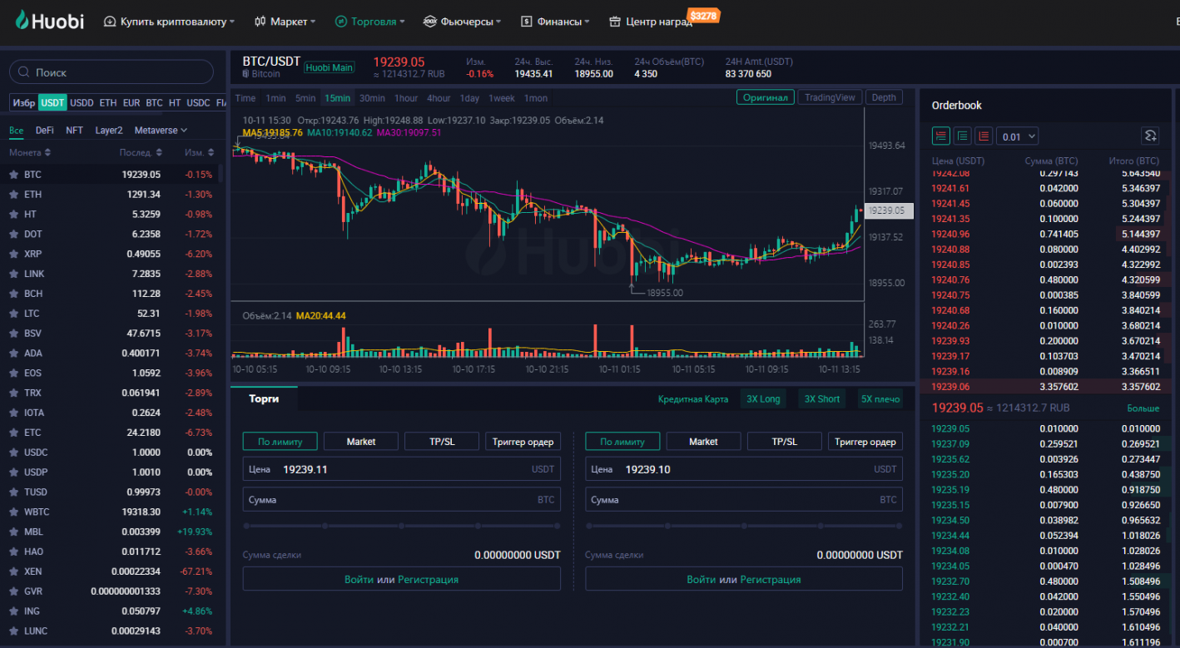Viewport: 1180px width, 648px height.
Task: Star the XEN coin row
Action: pyautogui.click(x=13, y=571)
